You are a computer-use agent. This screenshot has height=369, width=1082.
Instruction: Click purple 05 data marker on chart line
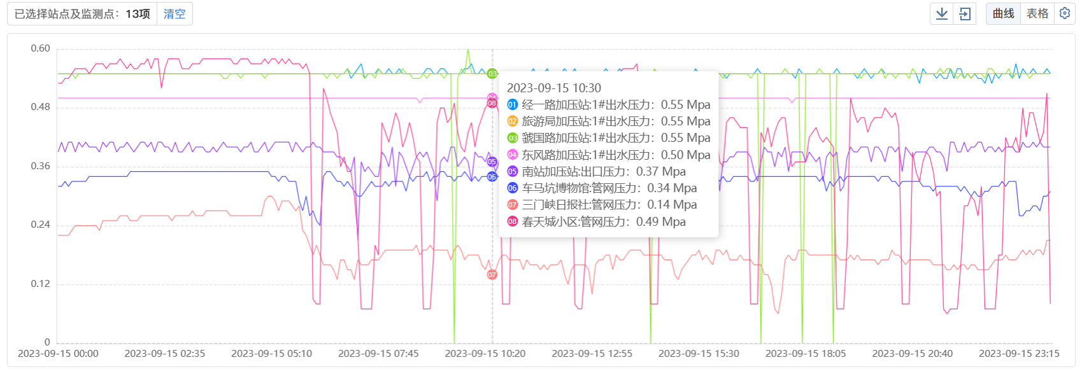(492, 162)
